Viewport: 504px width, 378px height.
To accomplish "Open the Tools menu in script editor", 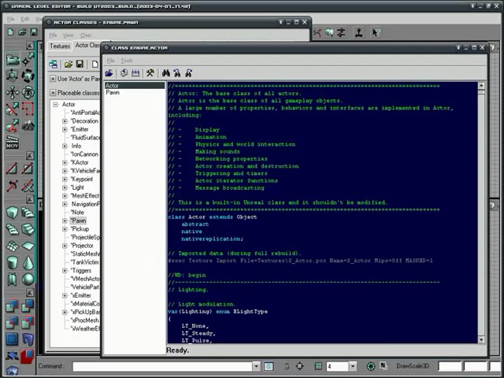I will [127, 61].
